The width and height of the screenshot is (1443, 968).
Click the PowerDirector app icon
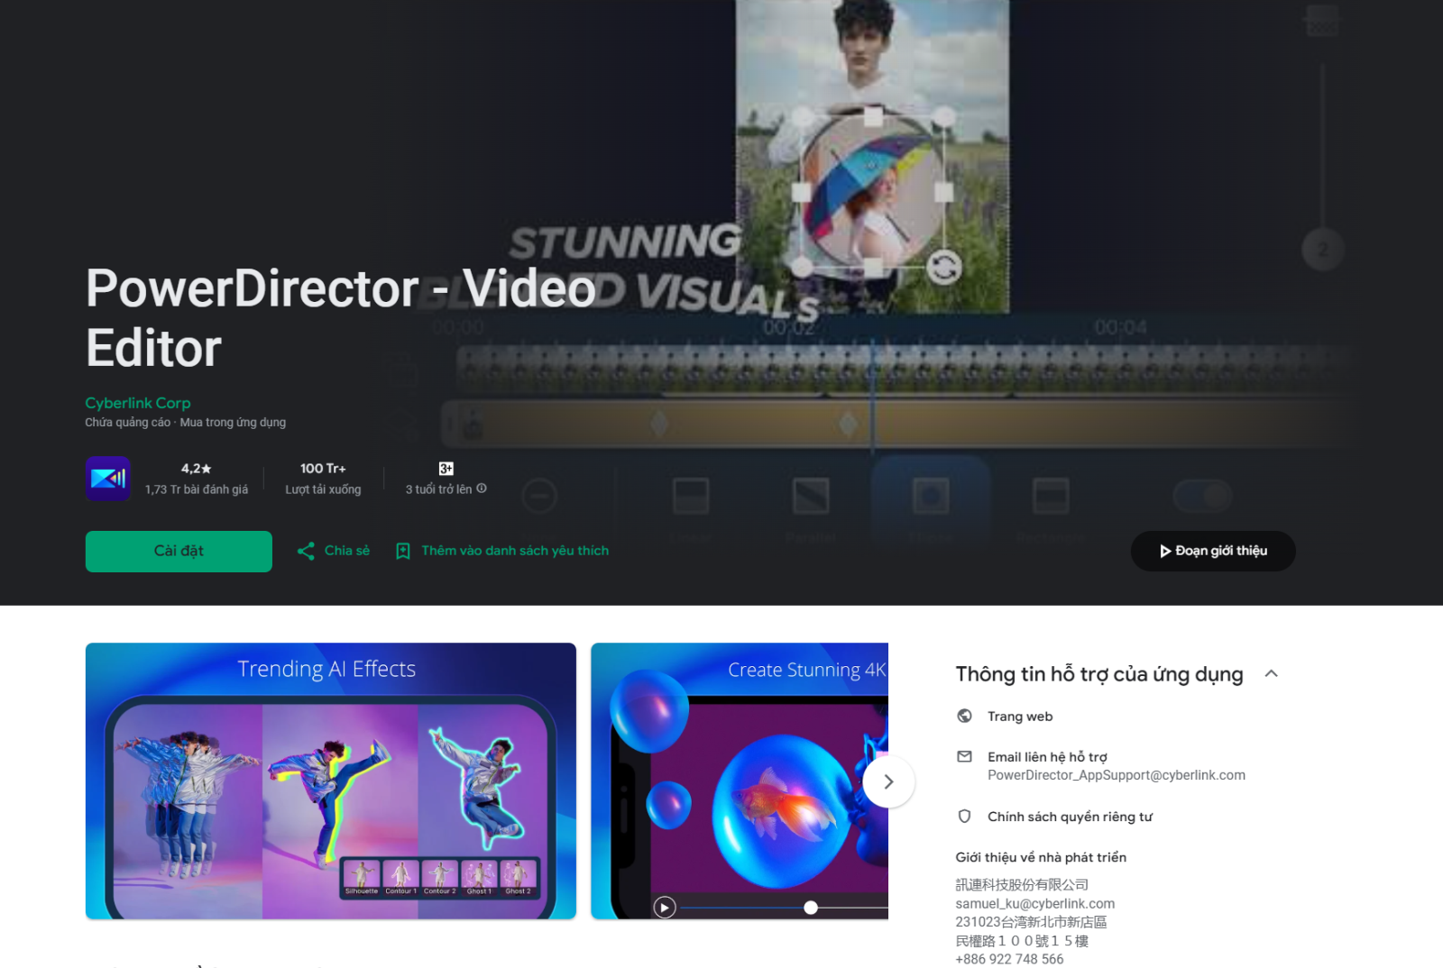pos(108,479)
